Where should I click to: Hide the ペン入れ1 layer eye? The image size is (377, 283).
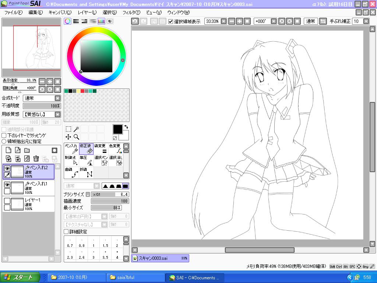[7, 185]
